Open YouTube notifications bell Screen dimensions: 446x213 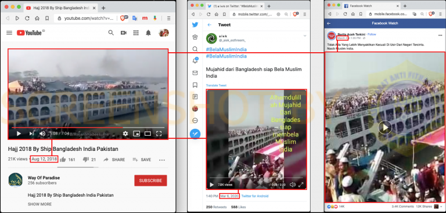(x=148, y=33)
